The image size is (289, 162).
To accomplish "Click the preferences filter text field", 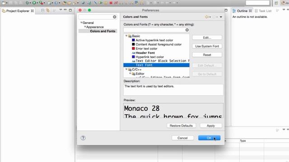I will [96, 17].
